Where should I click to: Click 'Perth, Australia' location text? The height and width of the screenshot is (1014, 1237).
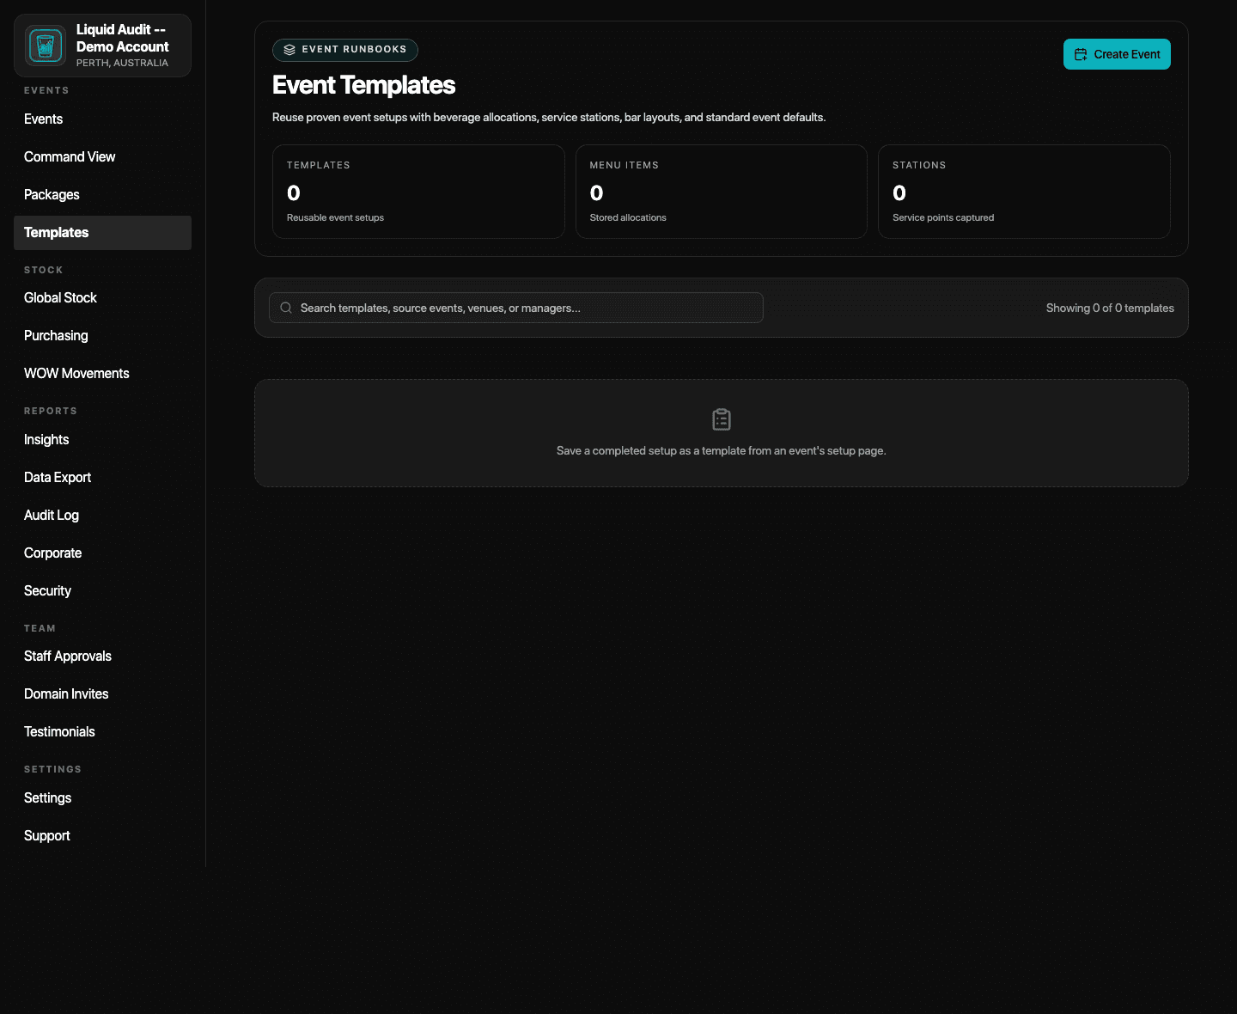click(122, 63)
